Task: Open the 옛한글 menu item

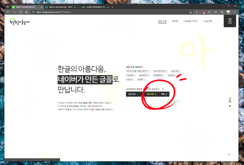Action: click(x=175, y=21)
